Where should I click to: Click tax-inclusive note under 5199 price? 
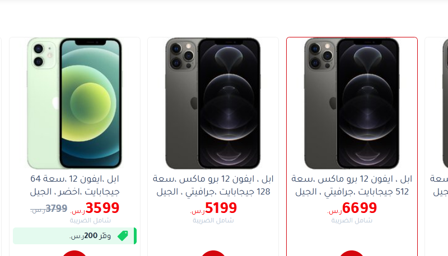tap(213, 220)
